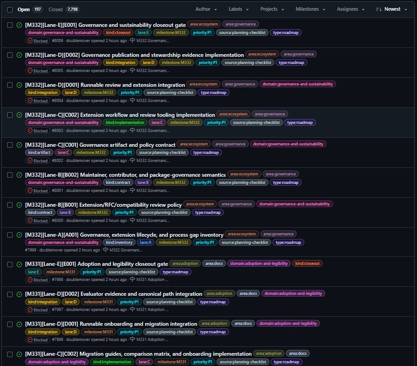Click open-issue icon beside Runnable review and extension integration

point(19,85)
